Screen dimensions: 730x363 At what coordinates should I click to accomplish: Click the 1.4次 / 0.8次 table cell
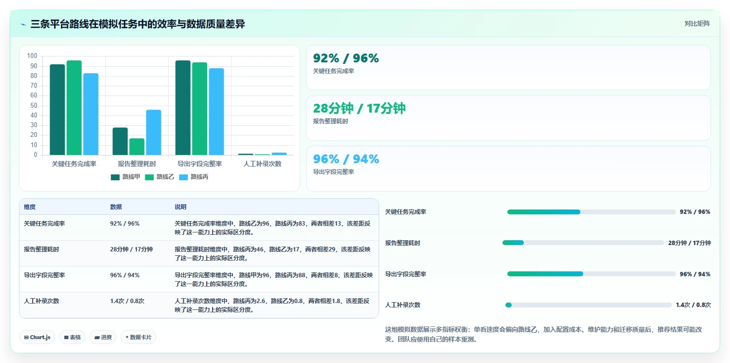[127, 301]
